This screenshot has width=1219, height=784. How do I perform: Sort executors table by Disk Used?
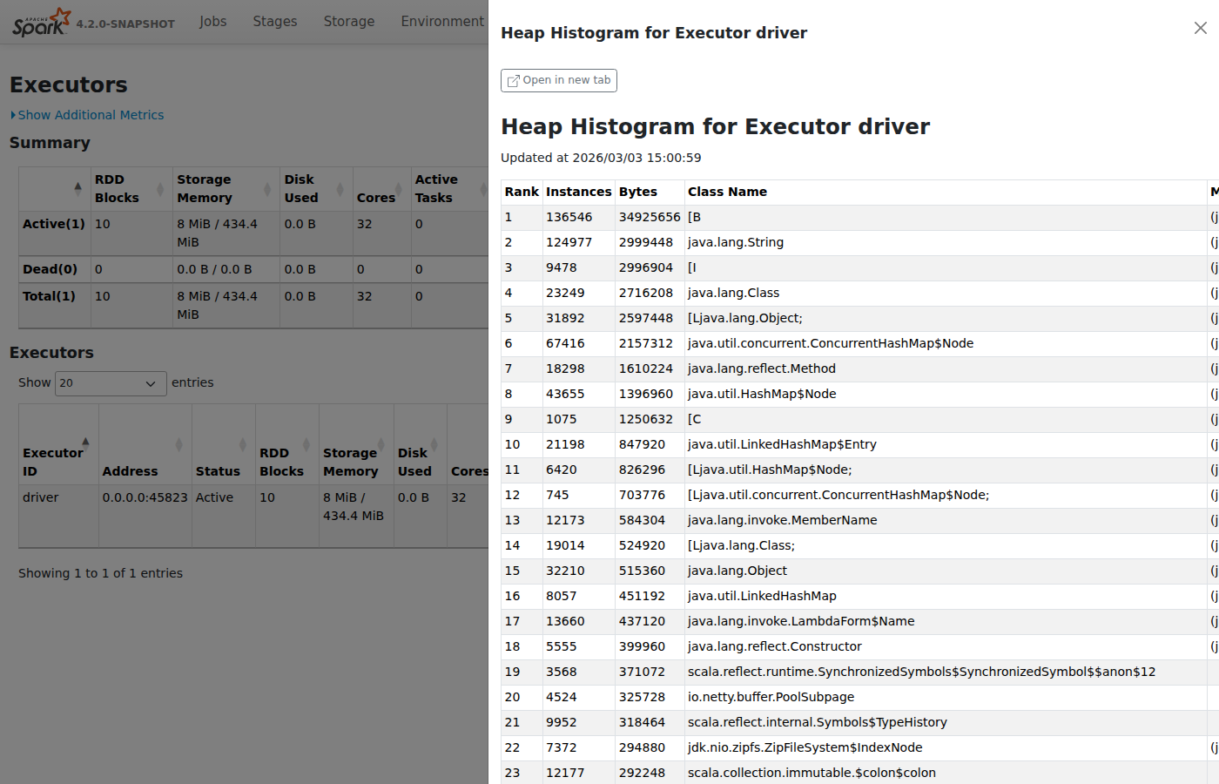[x=421, y=444]
